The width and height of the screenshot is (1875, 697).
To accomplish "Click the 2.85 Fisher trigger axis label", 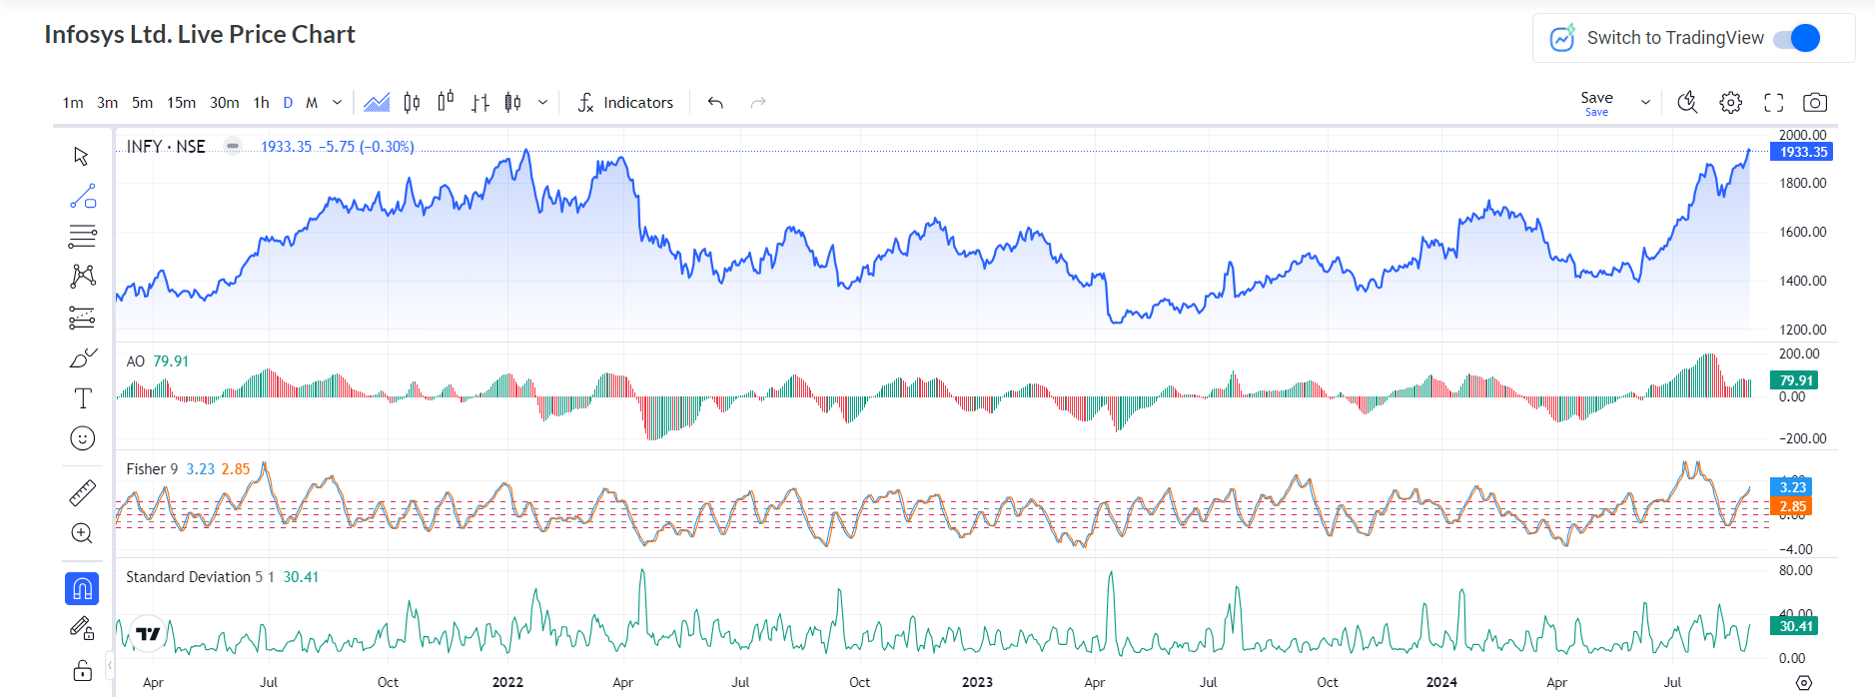I will tap(1791, 506).
